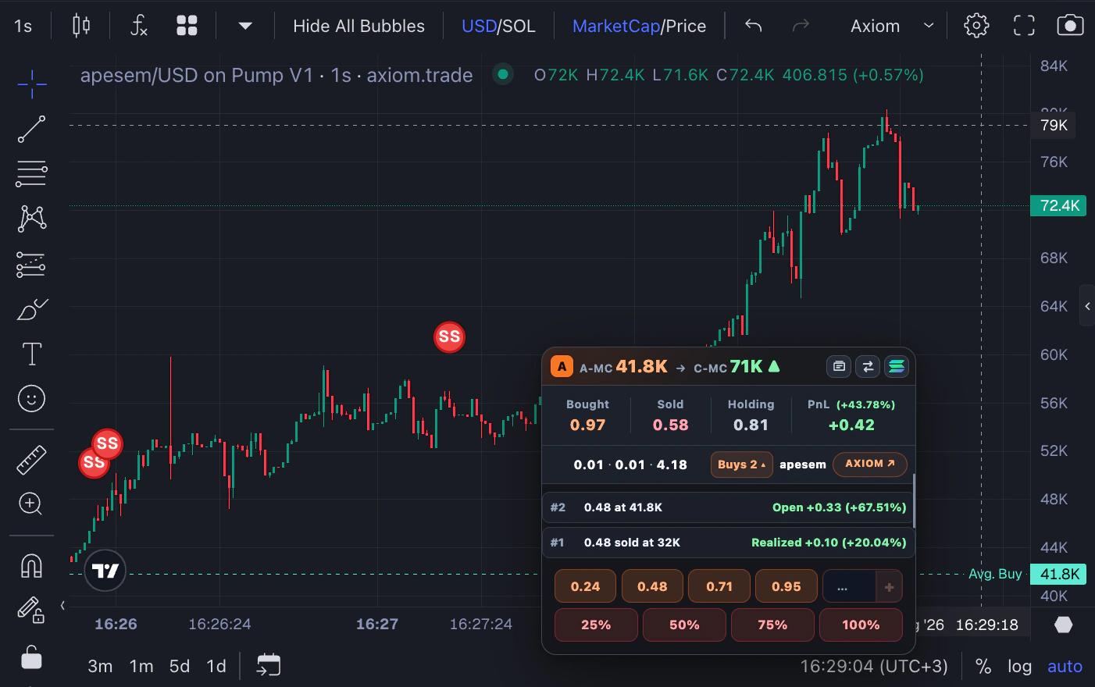The width and height of the screenshot is (1095, 687).
Task: Expand the dropdown arrow next to layouts
Action: (245, 26)
